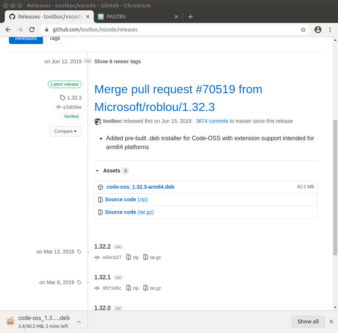
Task: Click the scrollbar down arrow
Action: coord(335,307)
